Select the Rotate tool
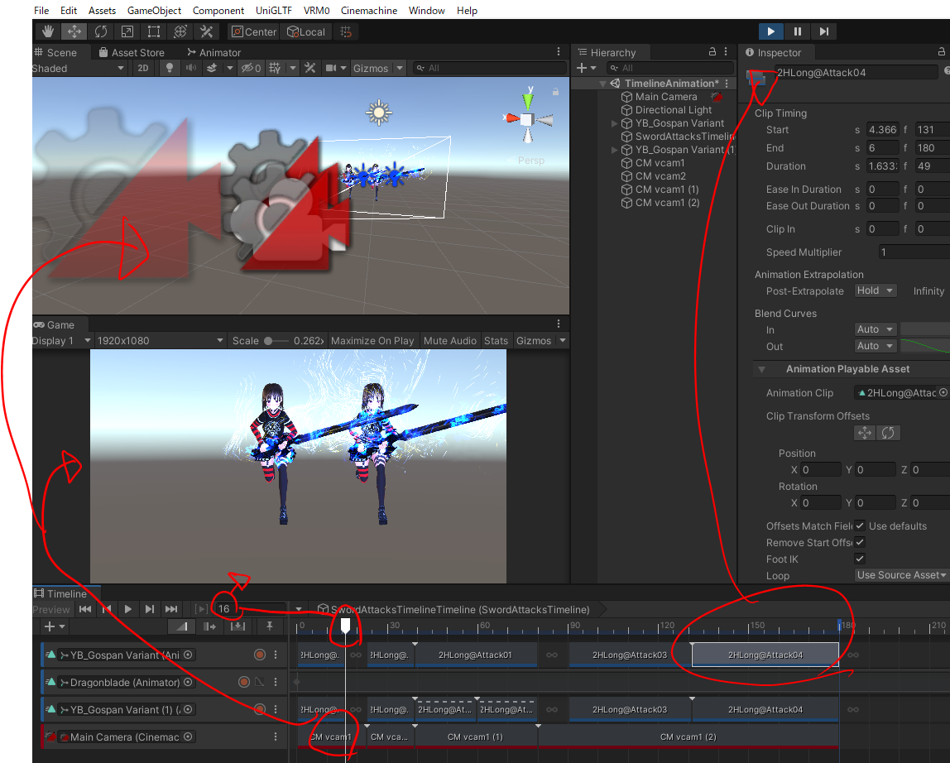The image size is (950, 763). 101,31
